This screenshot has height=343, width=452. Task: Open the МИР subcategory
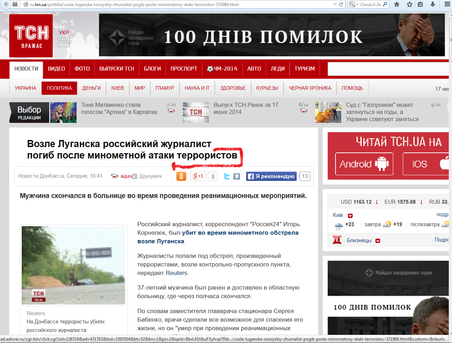click(x=140, y=88)
